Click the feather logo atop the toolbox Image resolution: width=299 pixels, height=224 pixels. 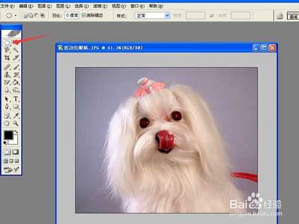(x=11, y=33)
